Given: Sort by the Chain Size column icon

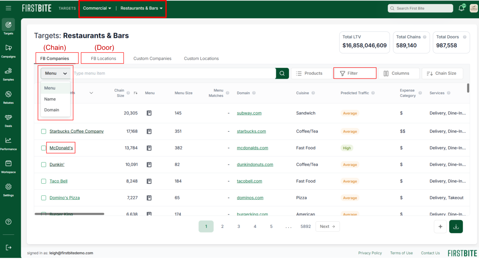Looking at the screenshot, I should click(x=136, y=93).
